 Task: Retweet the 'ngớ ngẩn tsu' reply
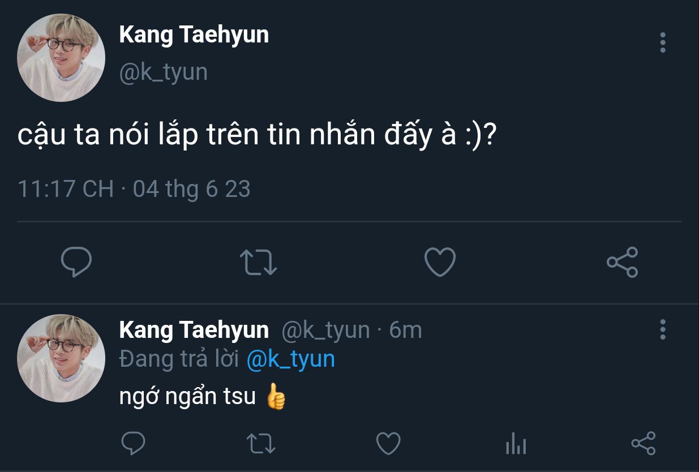click(x=262, y=443)
